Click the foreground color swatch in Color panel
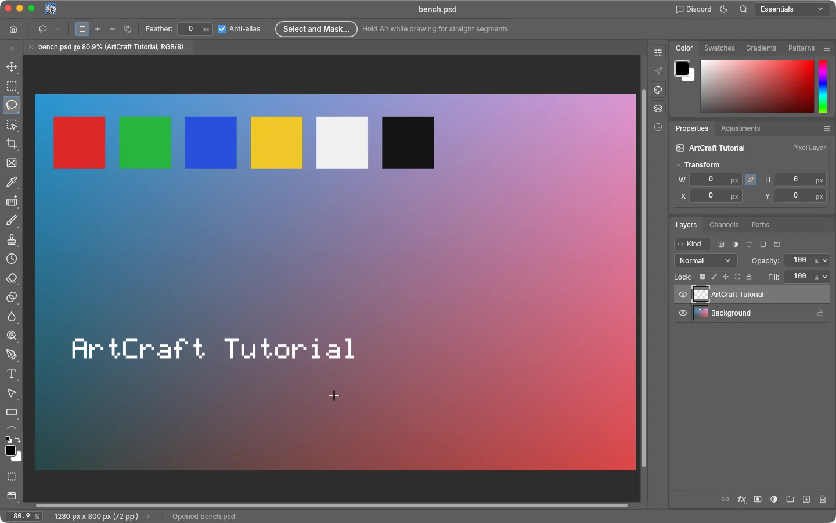836x523 pixels. coord(682,69)
